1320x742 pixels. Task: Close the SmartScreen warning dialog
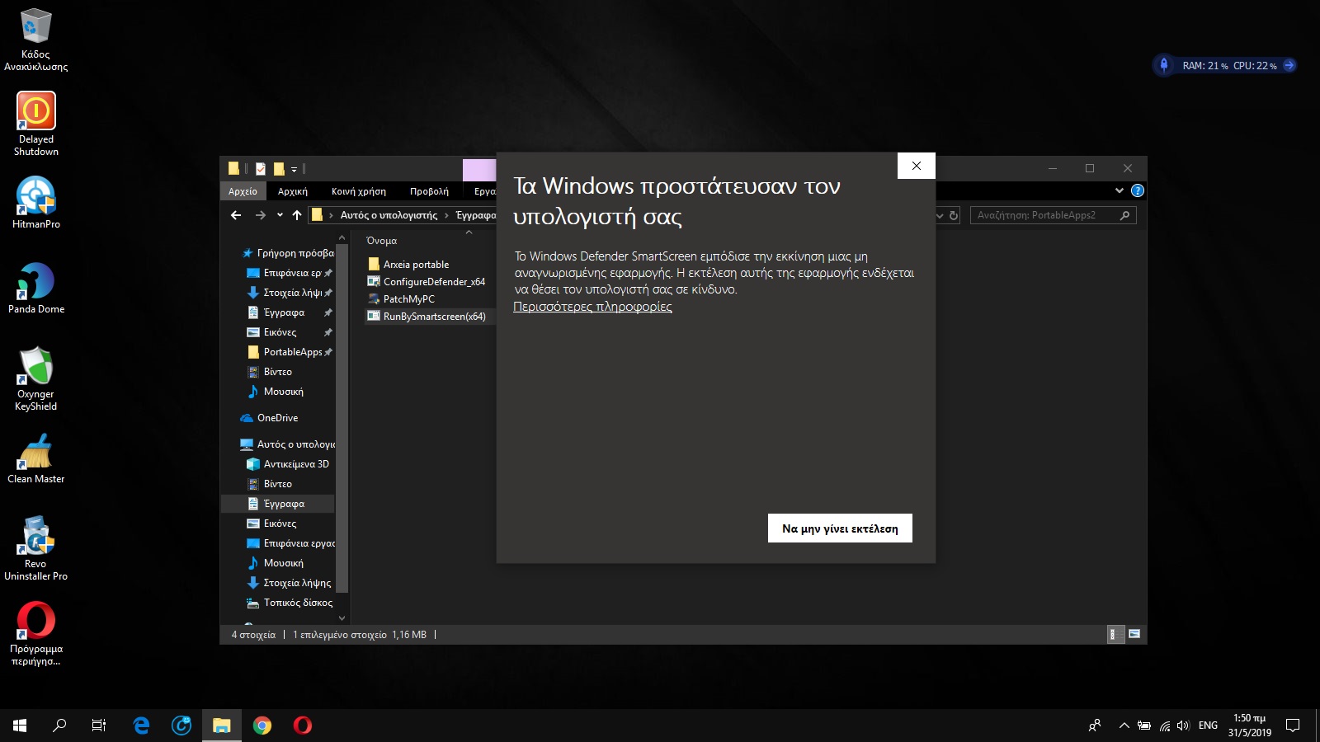[916, 166]
